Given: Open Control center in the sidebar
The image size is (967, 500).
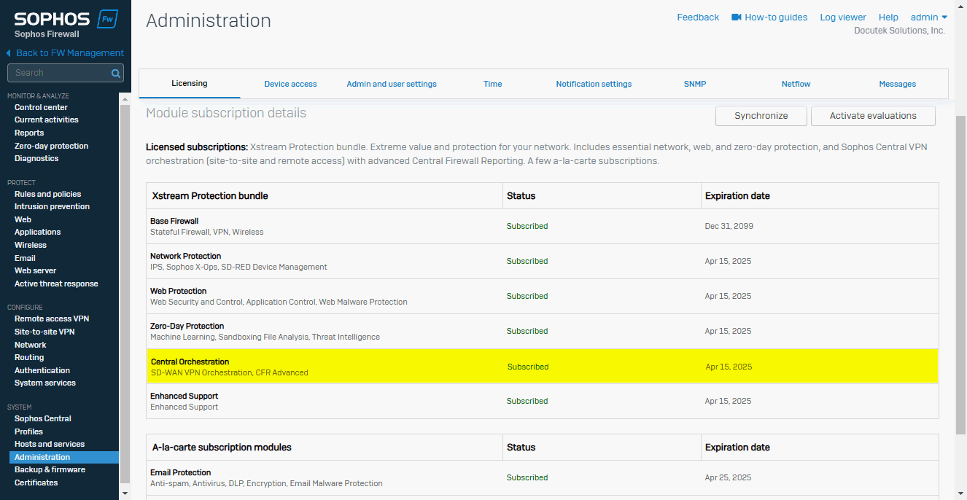Looking at the screenshot, I should click(41, 107).
